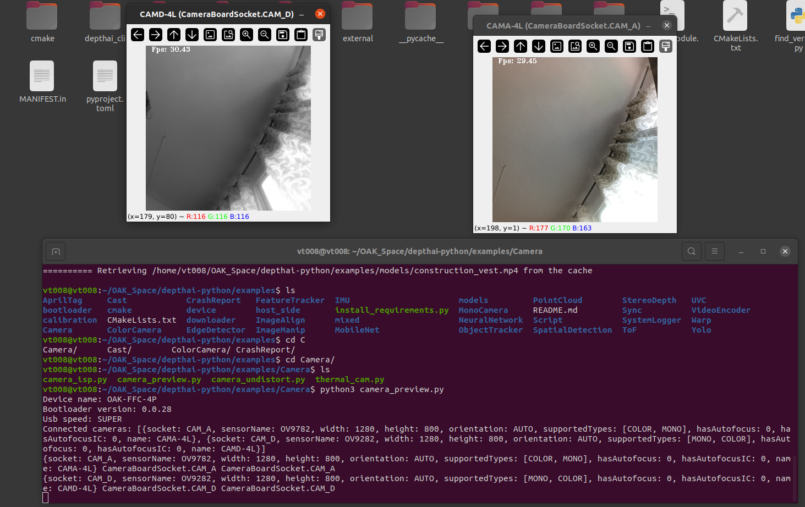
Task: Open the terminal hamburger menu
Action: click(x=715, y=251)
